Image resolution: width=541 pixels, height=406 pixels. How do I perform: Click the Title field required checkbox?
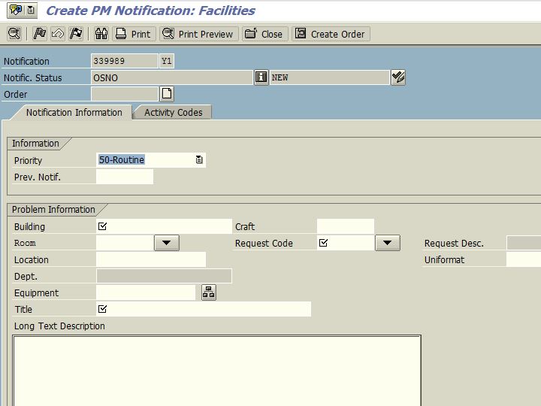point(103,309)
